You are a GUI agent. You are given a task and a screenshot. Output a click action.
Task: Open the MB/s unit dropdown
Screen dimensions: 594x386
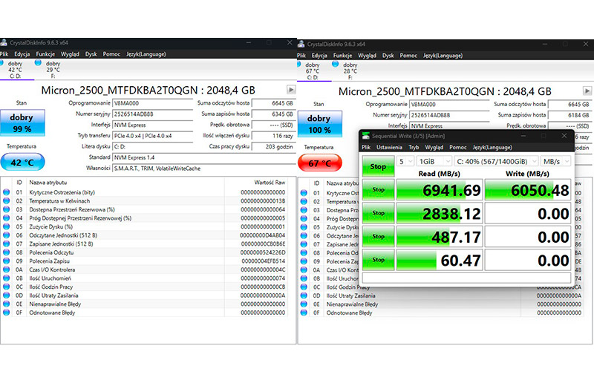555,161
